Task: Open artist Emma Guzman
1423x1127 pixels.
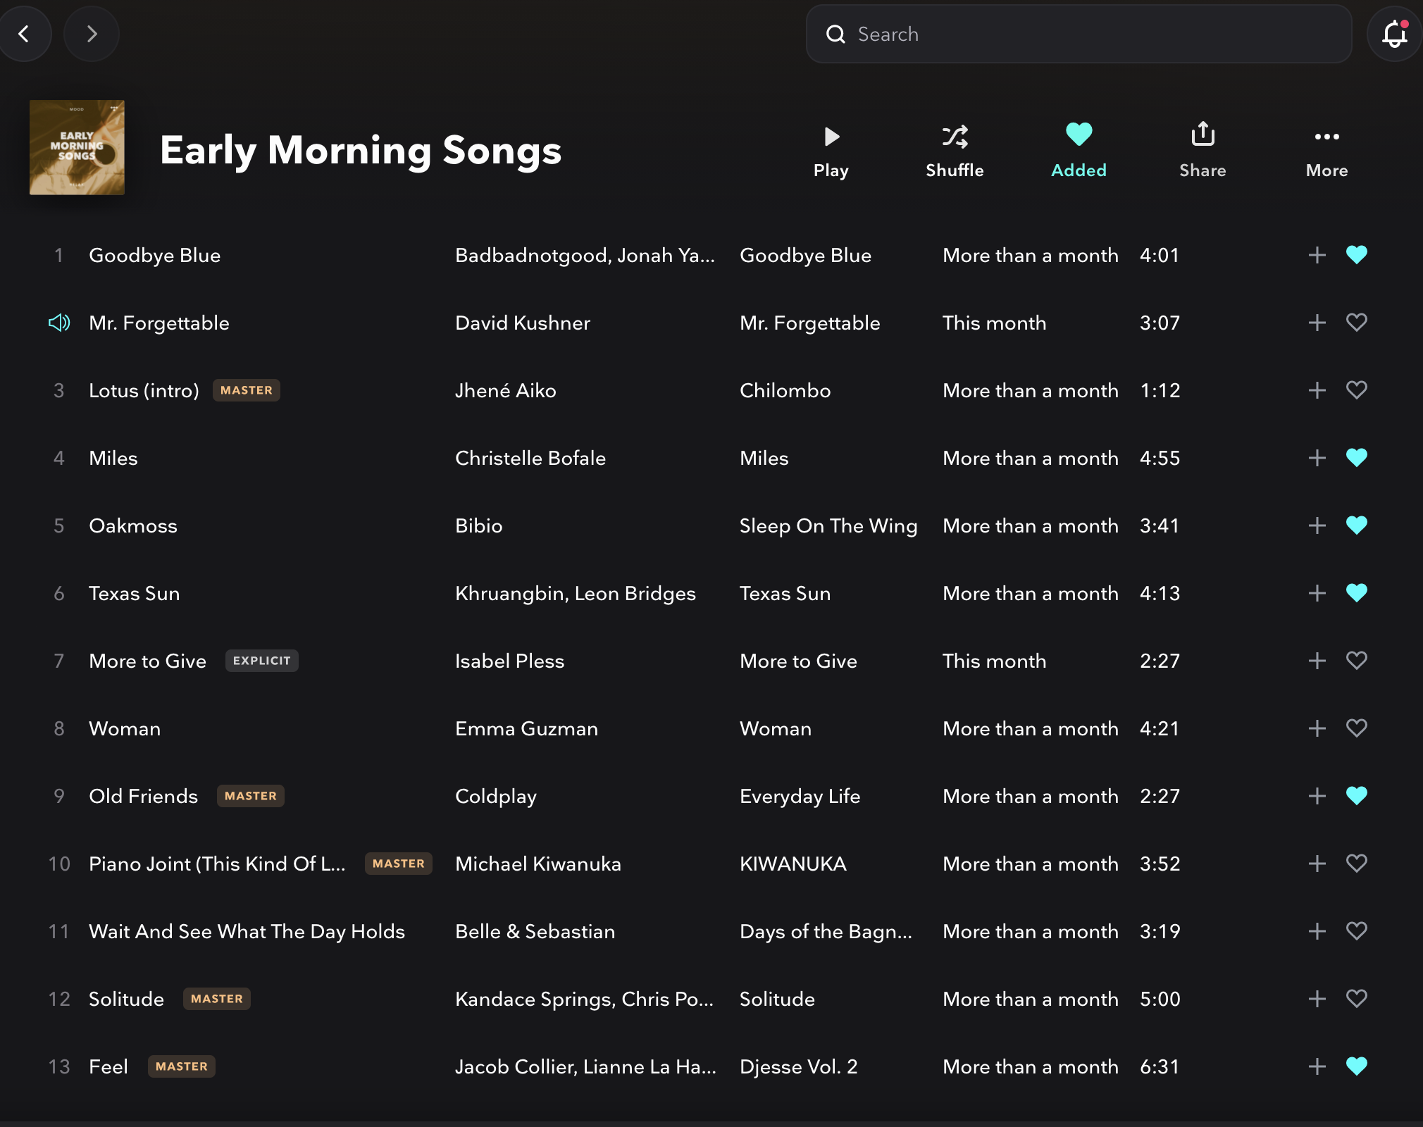Action: (527, 728)
